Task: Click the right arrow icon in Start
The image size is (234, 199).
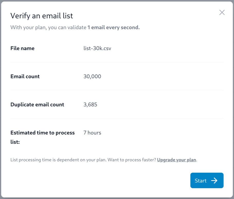Action: point(214,181)
